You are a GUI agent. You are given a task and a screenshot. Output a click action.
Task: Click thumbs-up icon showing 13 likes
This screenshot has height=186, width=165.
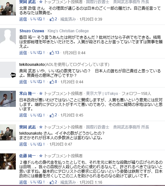pyautogui.click(x=52, y=53)
